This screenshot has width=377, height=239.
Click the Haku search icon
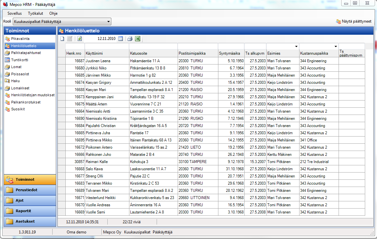click(8, 81)
